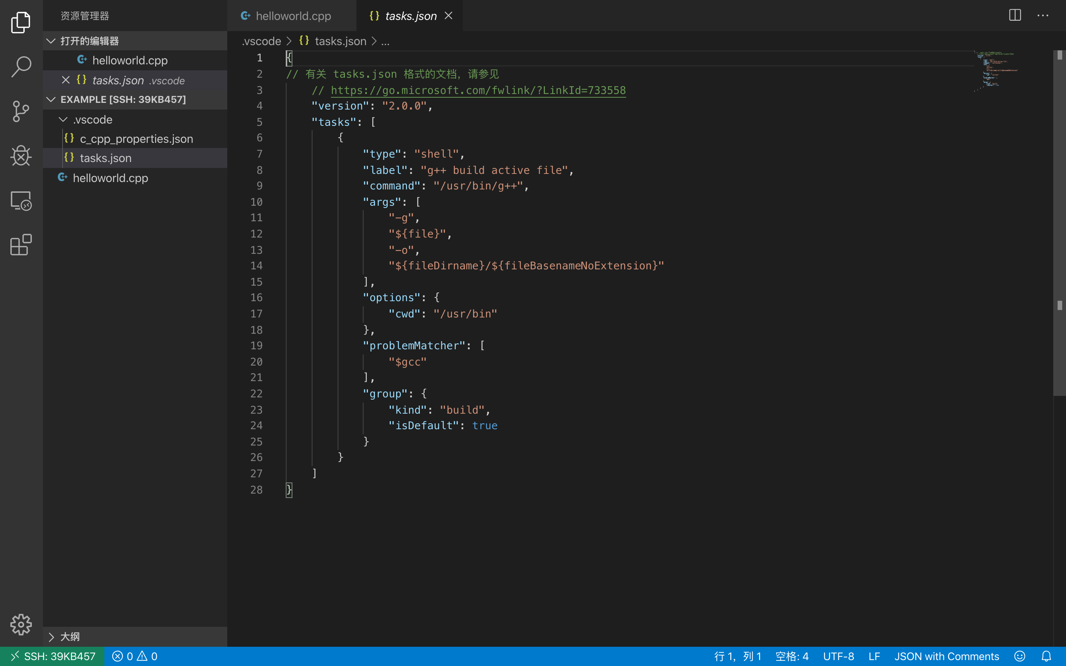Click the SSH: 39KB457 remote indicator
This screenshot has height=666, width=1066.
pyautogui.click(x=53, y=656)
